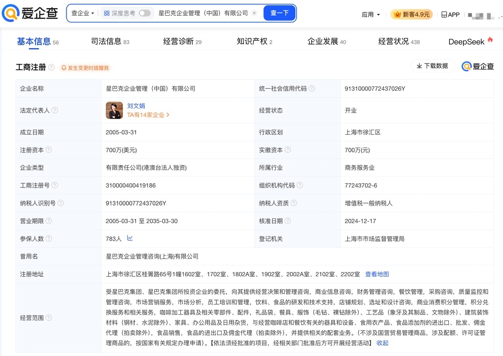Open the 刘文娟 profile link

coord(136,106)
